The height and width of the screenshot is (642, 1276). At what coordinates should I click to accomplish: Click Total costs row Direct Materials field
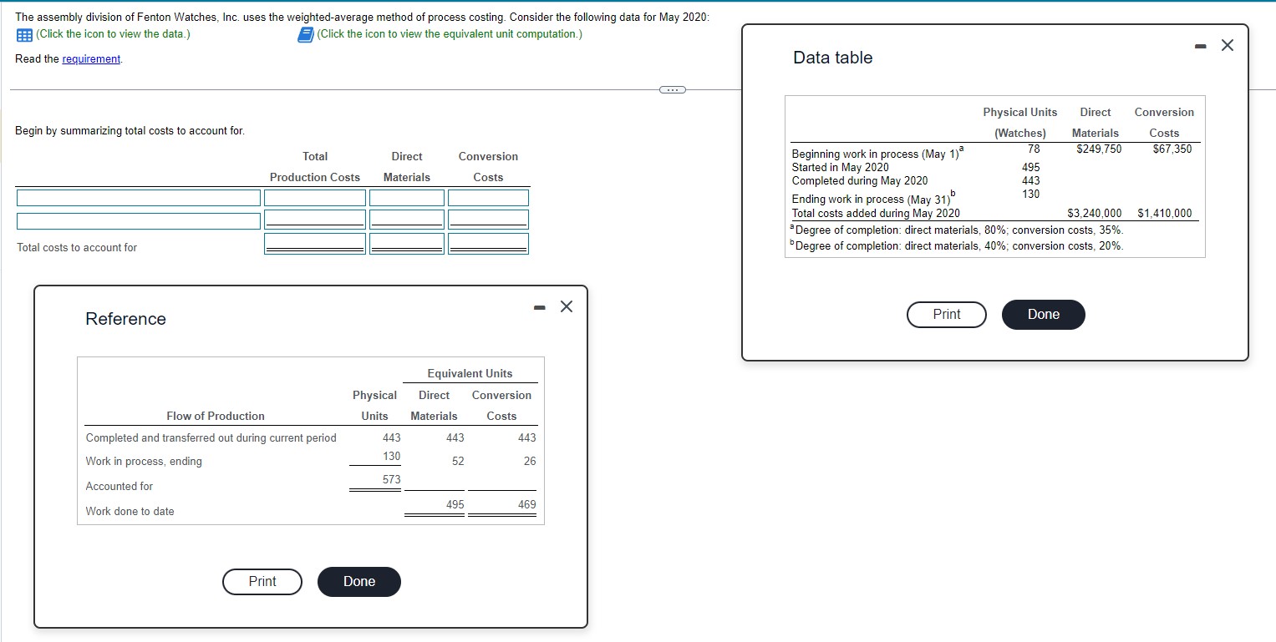coord(407,244)
